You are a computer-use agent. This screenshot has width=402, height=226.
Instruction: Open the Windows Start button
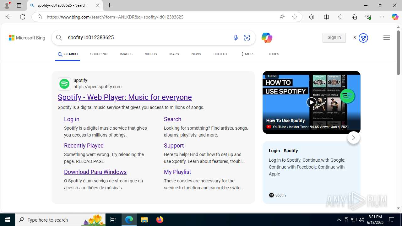[8, 220]
